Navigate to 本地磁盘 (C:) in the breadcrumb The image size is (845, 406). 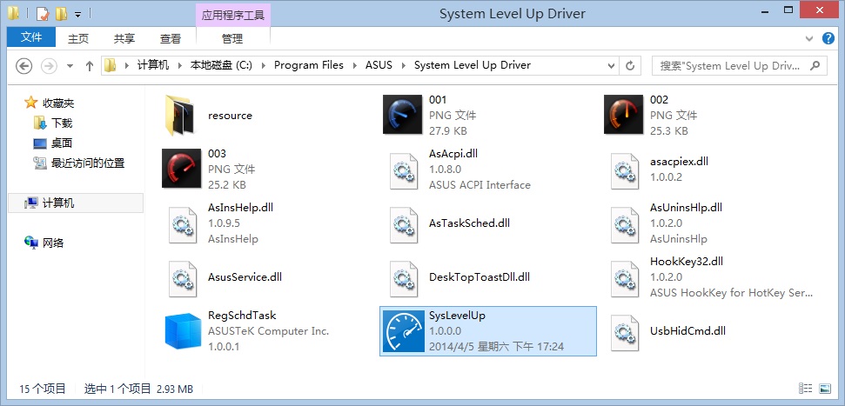tap(221, 65)
